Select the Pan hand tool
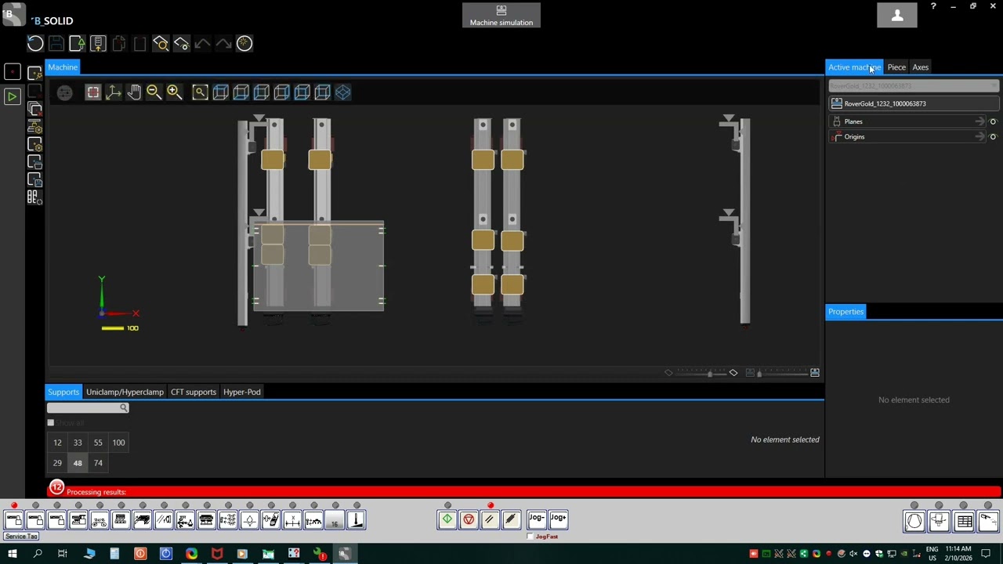This screenshot has height=564, width=1003. [x=134, y=92]
